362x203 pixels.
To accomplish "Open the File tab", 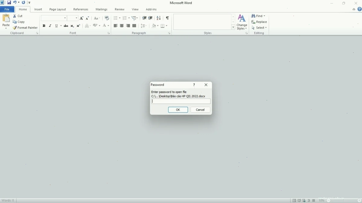I will [x=7, y=9].
